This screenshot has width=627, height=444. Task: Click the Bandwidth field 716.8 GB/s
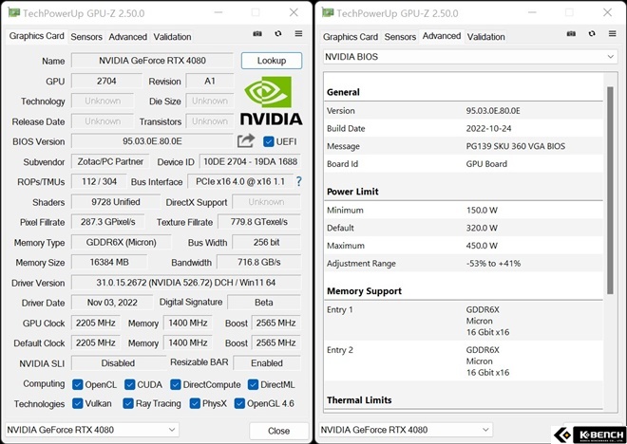[x=259, y=263]
